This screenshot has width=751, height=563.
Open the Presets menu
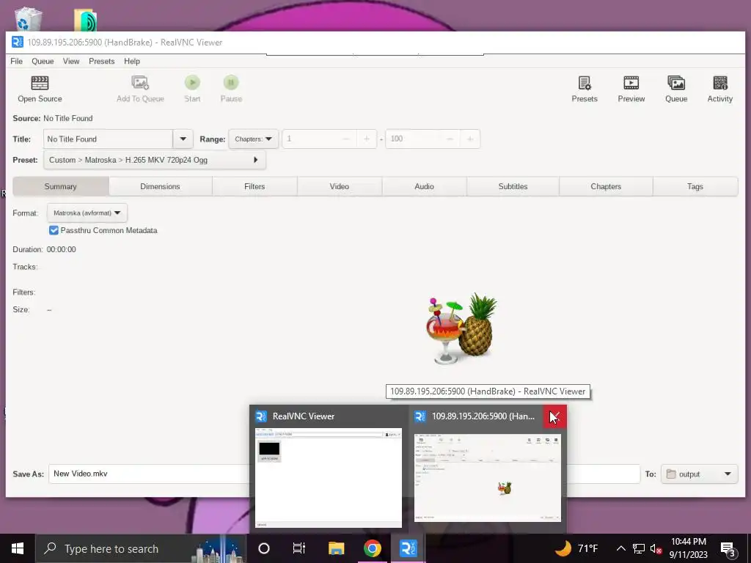(101, 62)
